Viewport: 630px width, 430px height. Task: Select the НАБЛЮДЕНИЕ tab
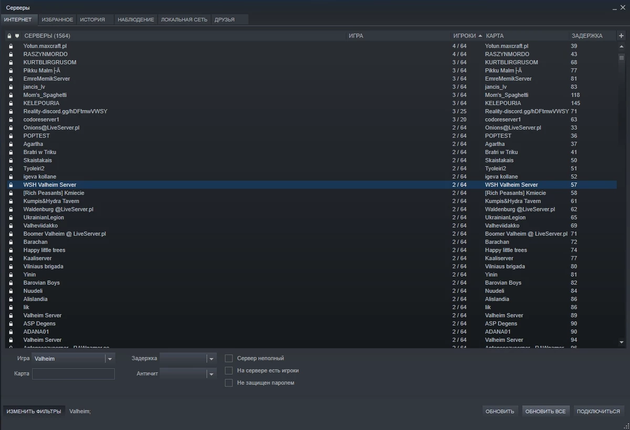(x=136, y=19)
